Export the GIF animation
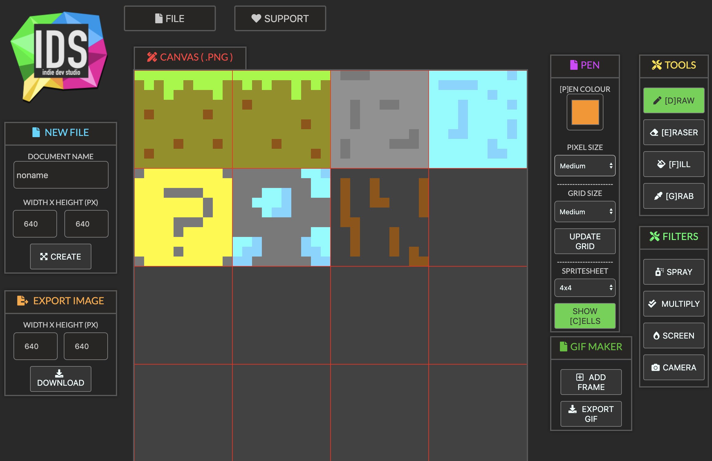The image size is (712, 461). click(x=591, y=414)
